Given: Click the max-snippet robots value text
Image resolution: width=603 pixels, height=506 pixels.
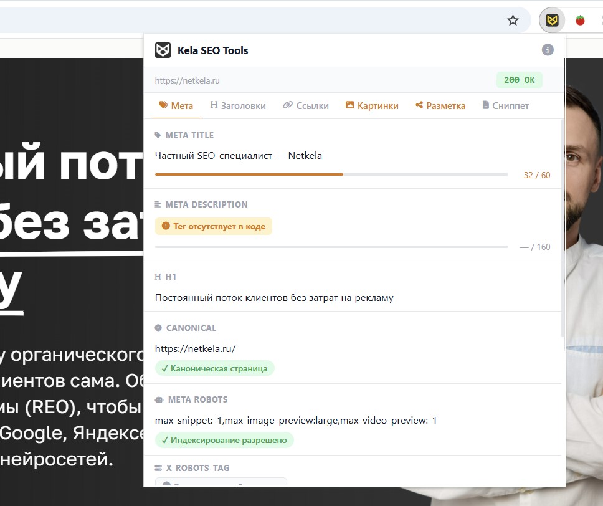Looking at the screenshot, I should [x=296, y=421].
